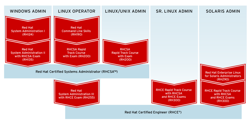The height and width of the screenshot is (125, 251).
Task: Select the WINDOWS ADMIN column header
Action: 28,11
